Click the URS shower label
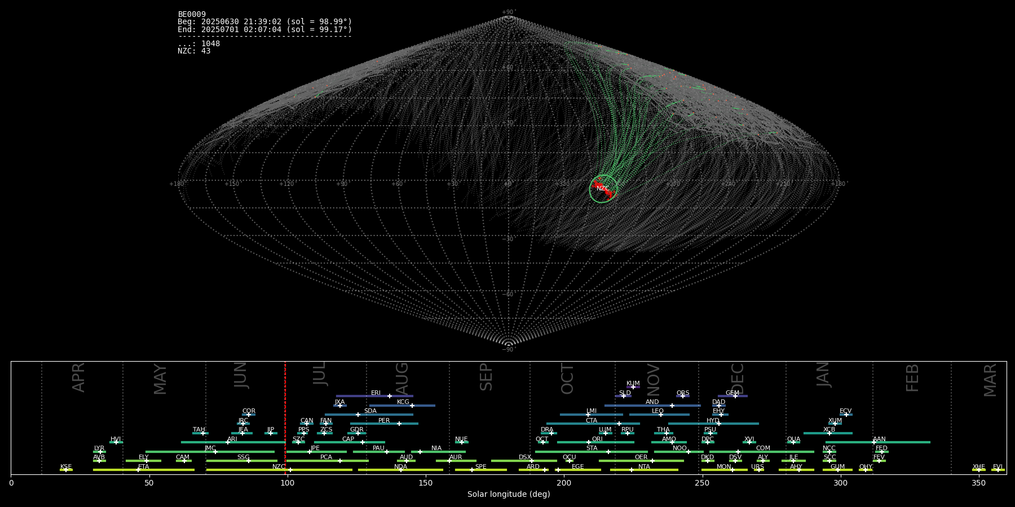The height and width of the screenshot is (507, 1015). pyautogui.click(x=757, y=467)
